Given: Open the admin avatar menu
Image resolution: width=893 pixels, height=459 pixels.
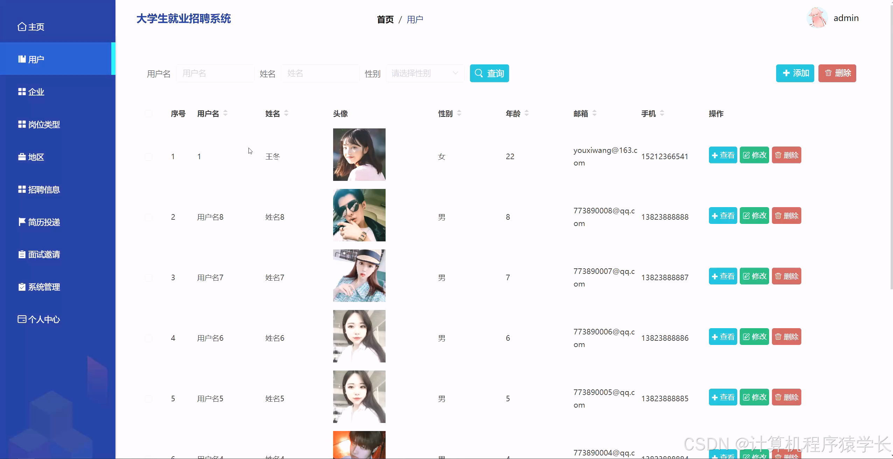Looking at the screenshot, I should click(x=817, y=17).
